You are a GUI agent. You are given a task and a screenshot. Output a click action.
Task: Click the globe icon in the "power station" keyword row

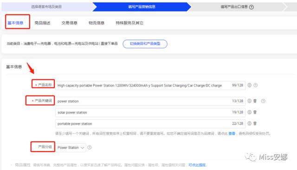click(250, 101)
